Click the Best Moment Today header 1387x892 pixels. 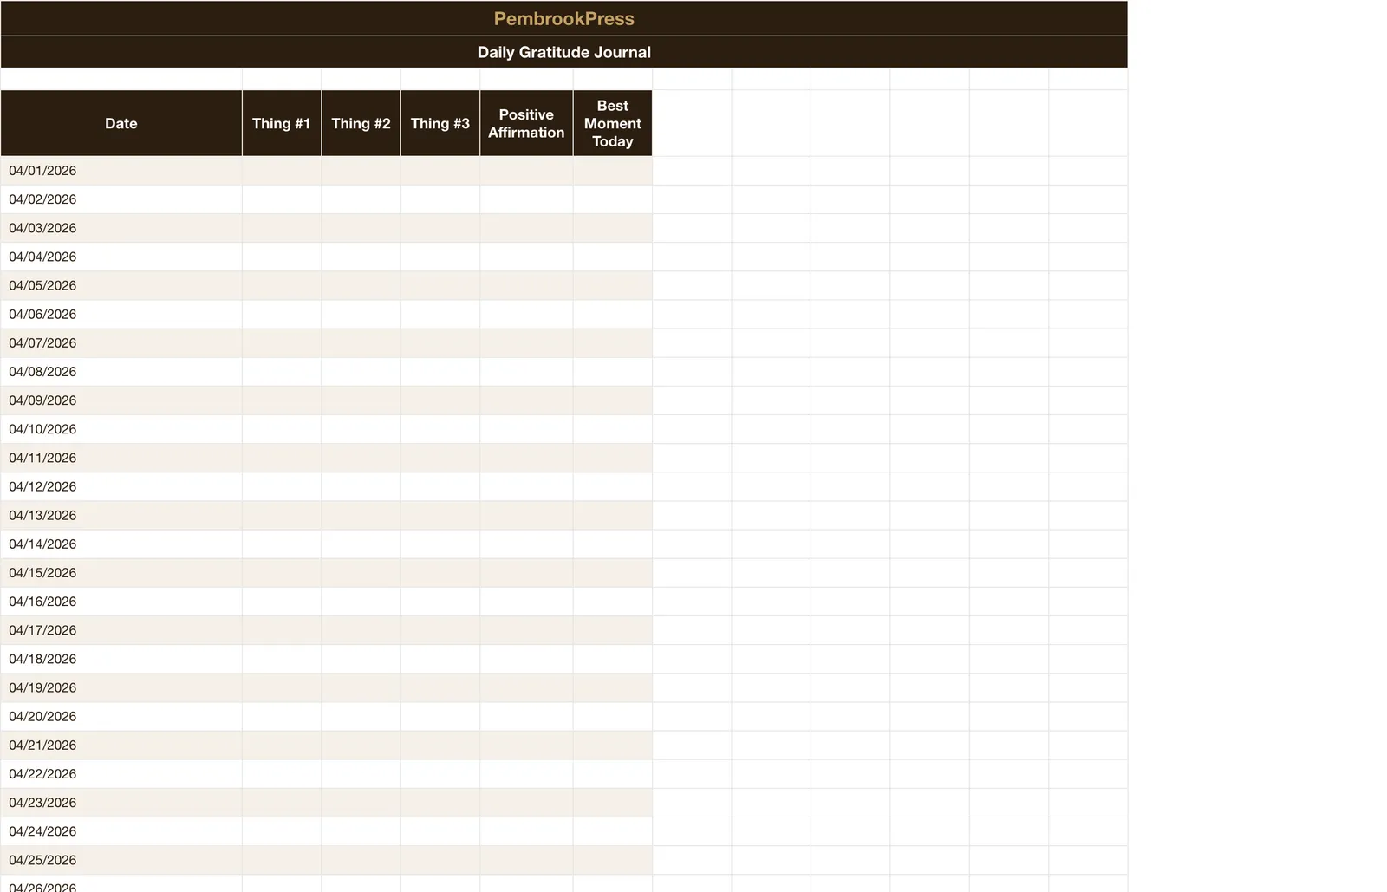(x=613, y=123)
